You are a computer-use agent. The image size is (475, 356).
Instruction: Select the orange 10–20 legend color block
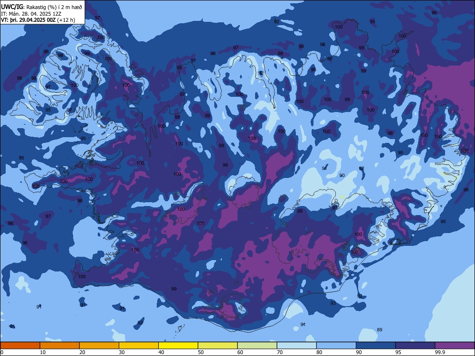tap(60, 346)
